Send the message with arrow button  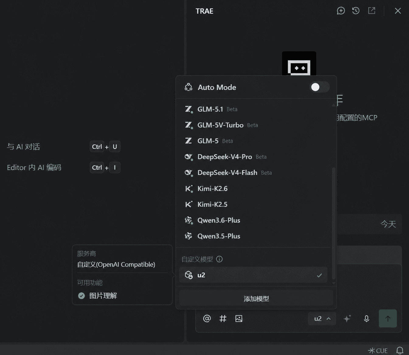point(388,319)
